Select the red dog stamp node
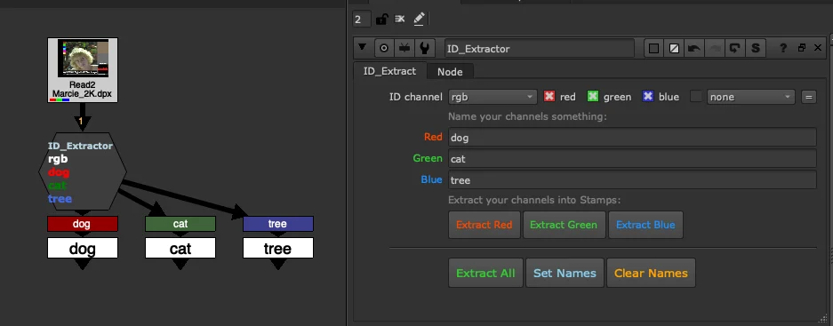The height and width of the screenshot is (326, 833). click(x=83, y=224)
